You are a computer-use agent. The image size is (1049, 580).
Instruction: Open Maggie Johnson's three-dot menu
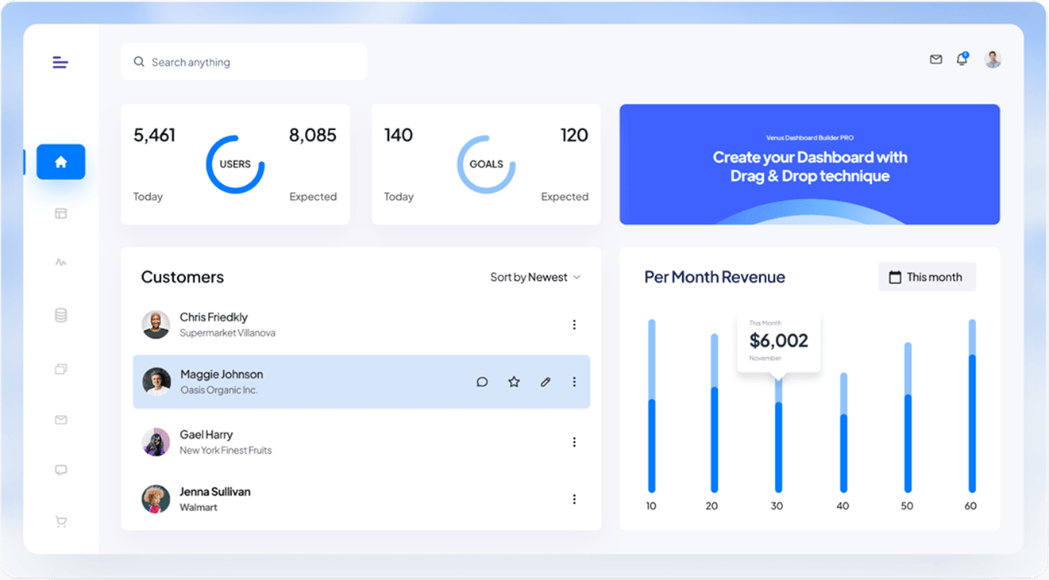[x=574, y=382]
